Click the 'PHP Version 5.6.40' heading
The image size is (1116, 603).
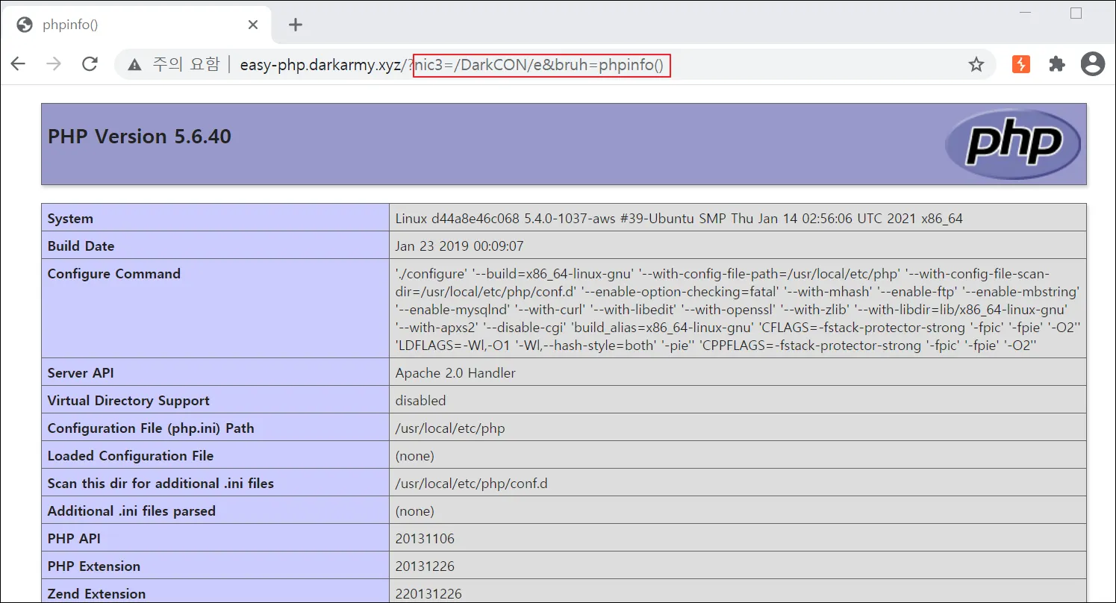(140, 137)
